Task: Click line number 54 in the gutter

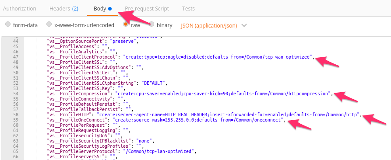Action: coord(15,94)
